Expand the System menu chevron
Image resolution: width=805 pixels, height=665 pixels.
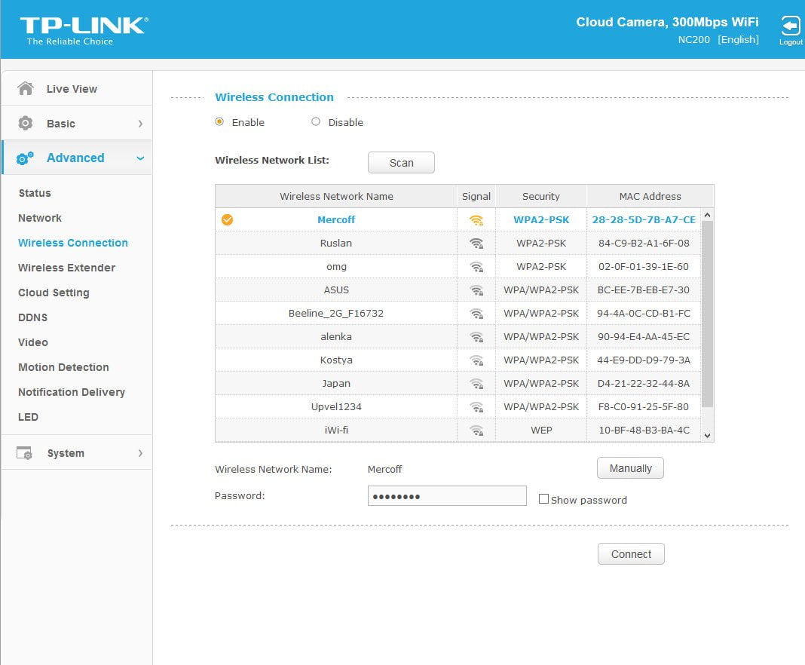click(x=140, y=453)
